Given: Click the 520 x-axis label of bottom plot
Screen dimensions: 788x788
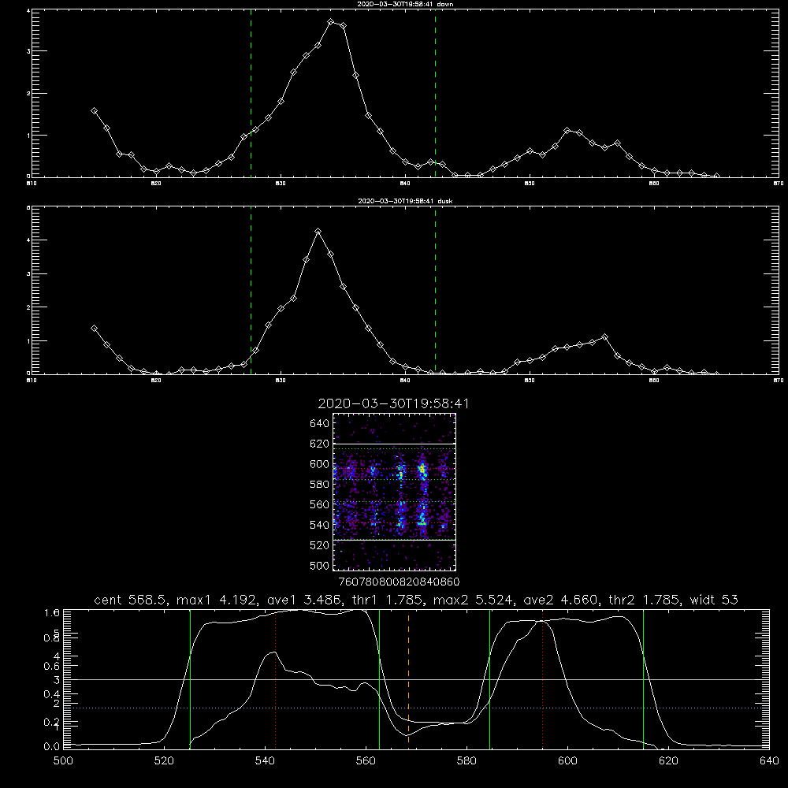Looking at the screenshot, I should pos(164,761).
